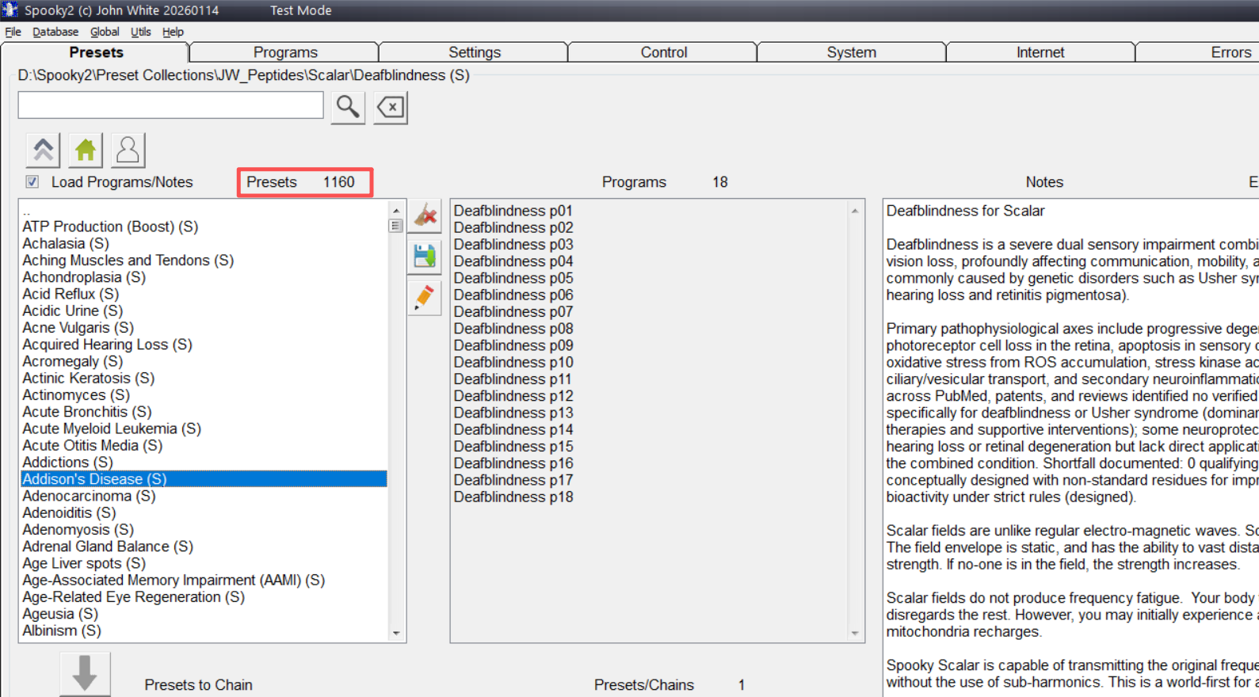This screenshot has height=697, width=1259.
Task: Click the preset list scroll down arrow
Action: pos(396,633)
